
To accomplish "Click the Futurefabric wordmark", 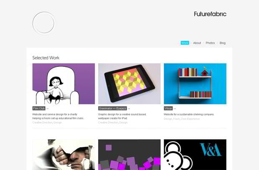I will pos(210,14).
